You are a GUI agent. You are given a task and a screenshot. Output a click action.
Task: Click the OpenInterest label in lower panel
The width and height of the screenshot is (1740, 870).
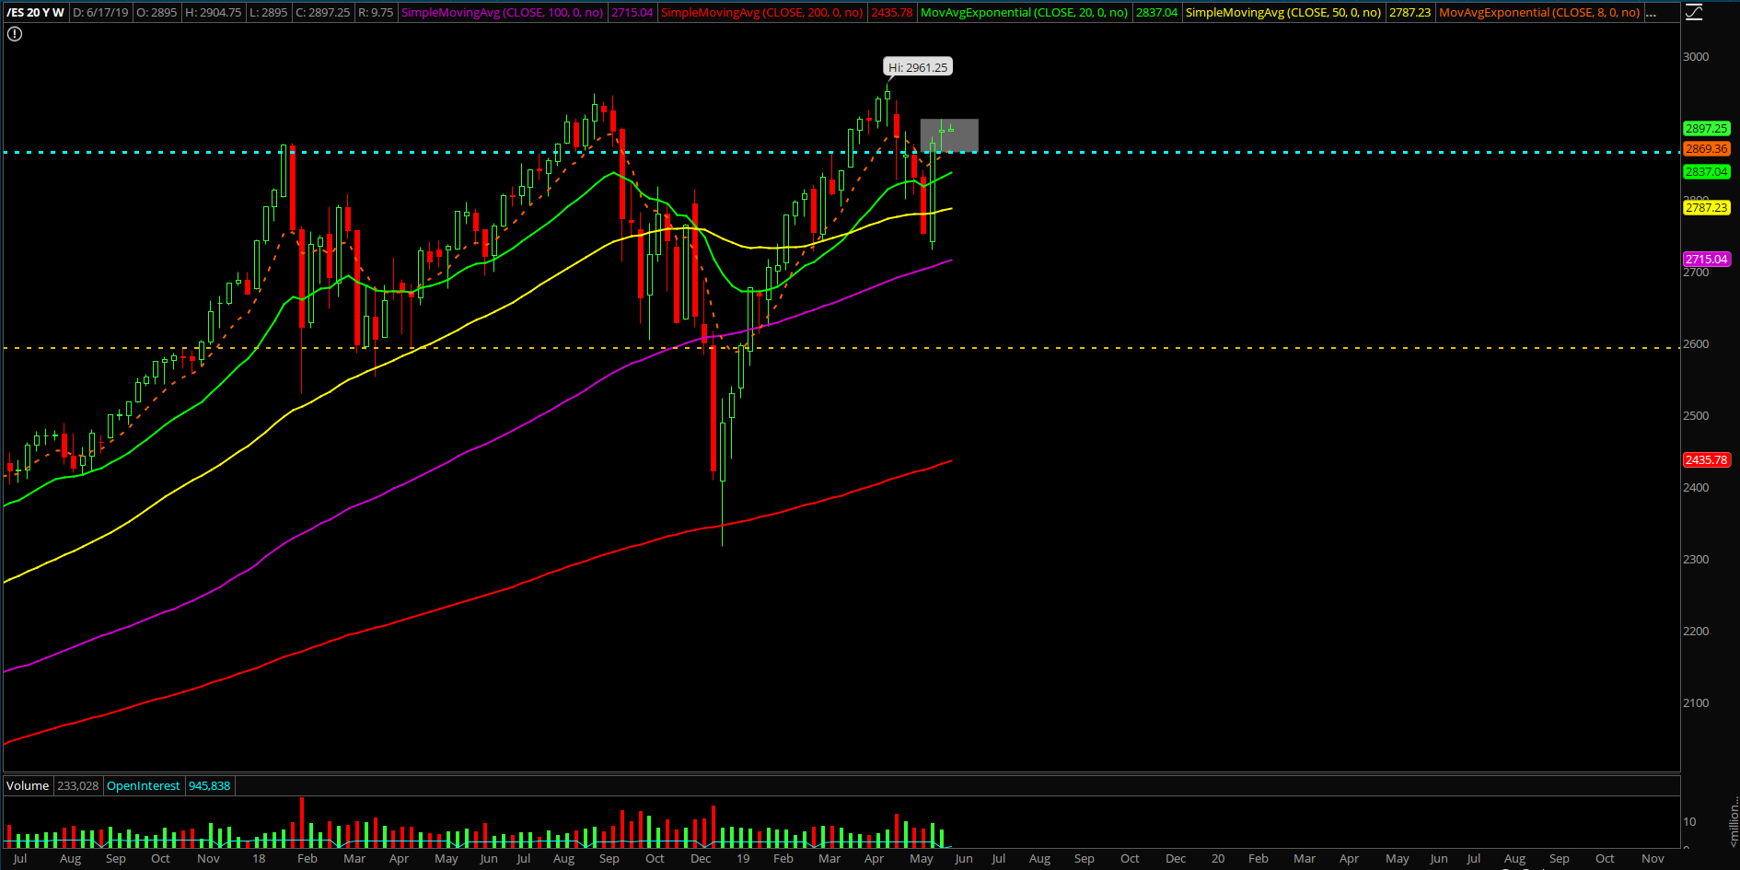(x=143, y=785)
